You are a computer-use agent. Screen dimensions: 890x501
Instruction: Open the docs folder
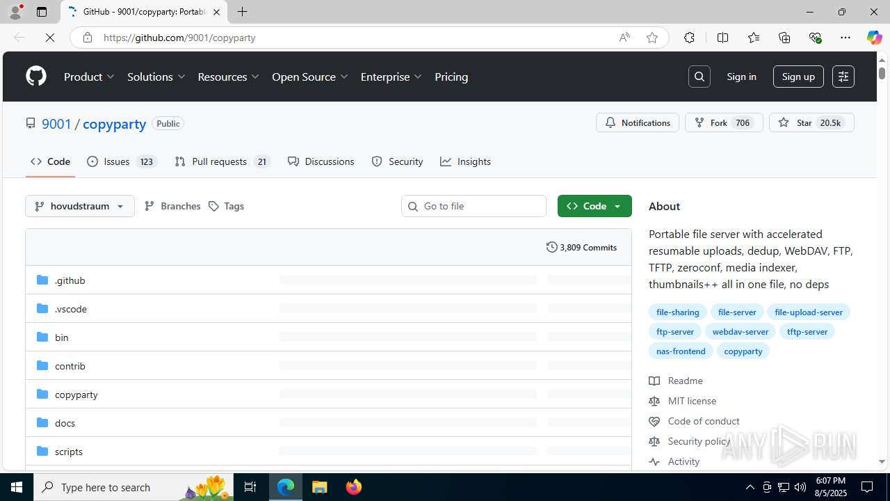tap(65, 422)
